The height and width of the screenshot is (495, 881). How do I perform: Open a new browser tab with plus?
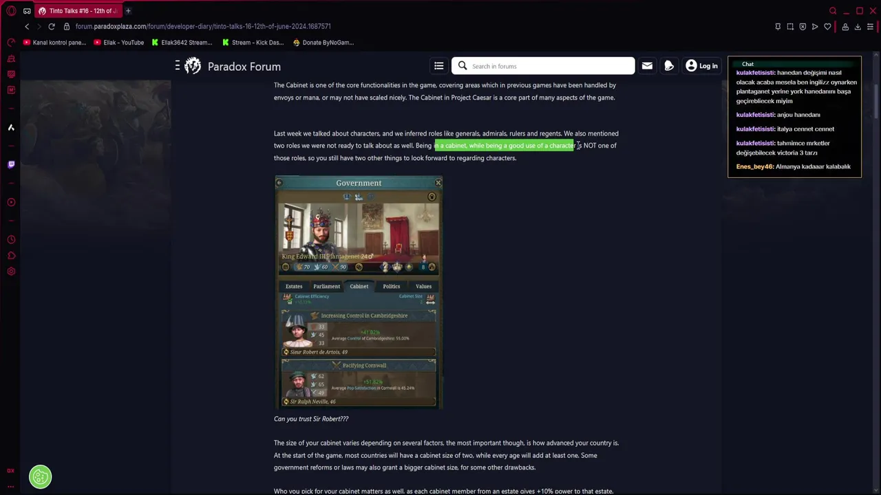[x=128, y=11]
